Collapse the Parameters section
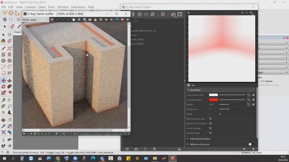The image size is (289, 162). (x=188, y=90)
